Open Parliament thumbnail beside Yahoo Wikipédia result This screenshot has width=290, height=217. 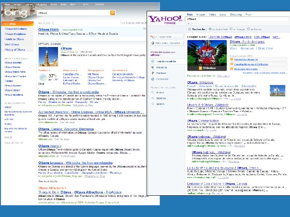278,90
